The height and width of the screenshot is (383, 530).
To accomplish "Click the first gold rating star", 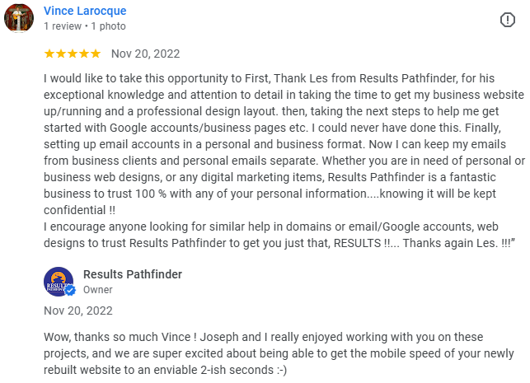I will click(49, 54).
